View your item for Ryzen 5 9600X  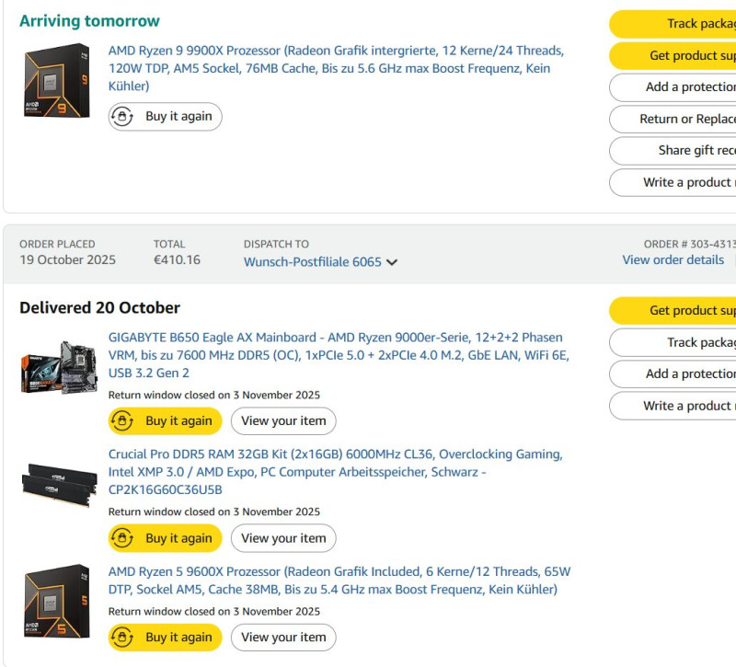(283, 637)
